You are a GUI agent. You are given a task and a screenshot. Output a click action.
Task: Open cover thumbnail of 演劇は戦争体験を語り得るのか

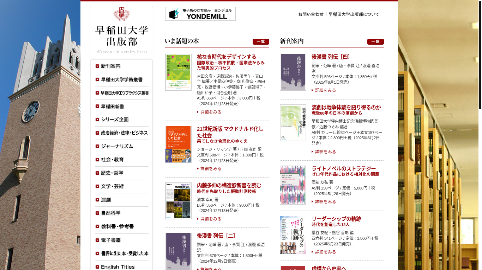pyautogui.click(x=293, y=123)
